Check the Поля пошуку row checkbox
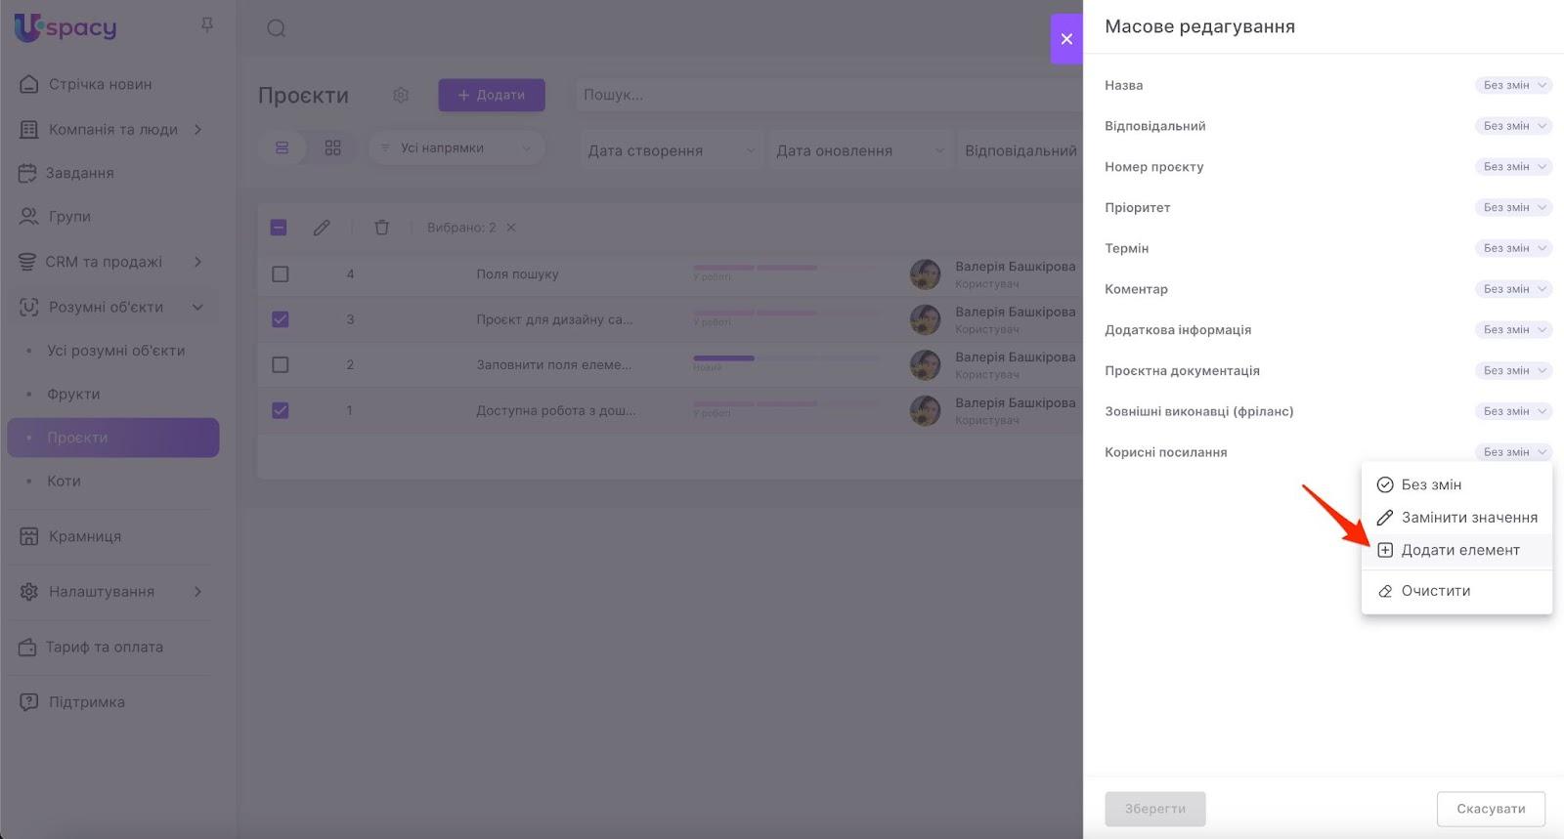 [x=281, y=274]
